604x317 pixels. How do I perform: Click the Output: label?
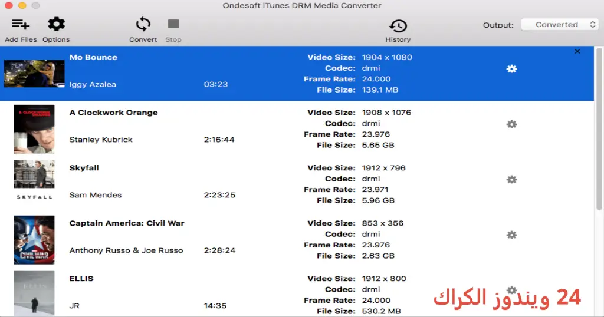[498, 25]
